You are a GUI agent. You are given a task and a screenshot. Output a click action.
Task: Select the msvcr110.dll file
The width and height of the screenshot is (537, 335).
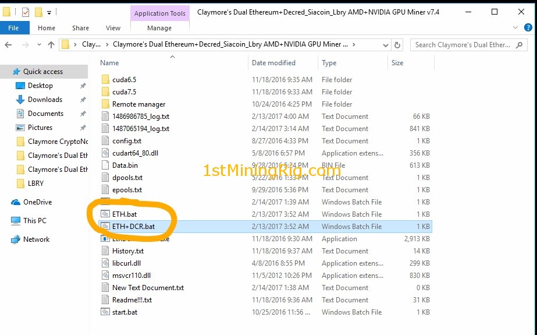click(131, 276)
